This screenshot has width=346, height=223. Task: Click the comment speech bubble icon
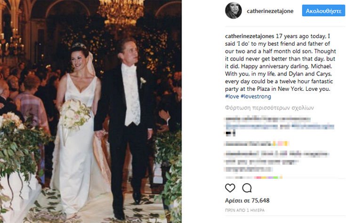(x=246, y=188)
